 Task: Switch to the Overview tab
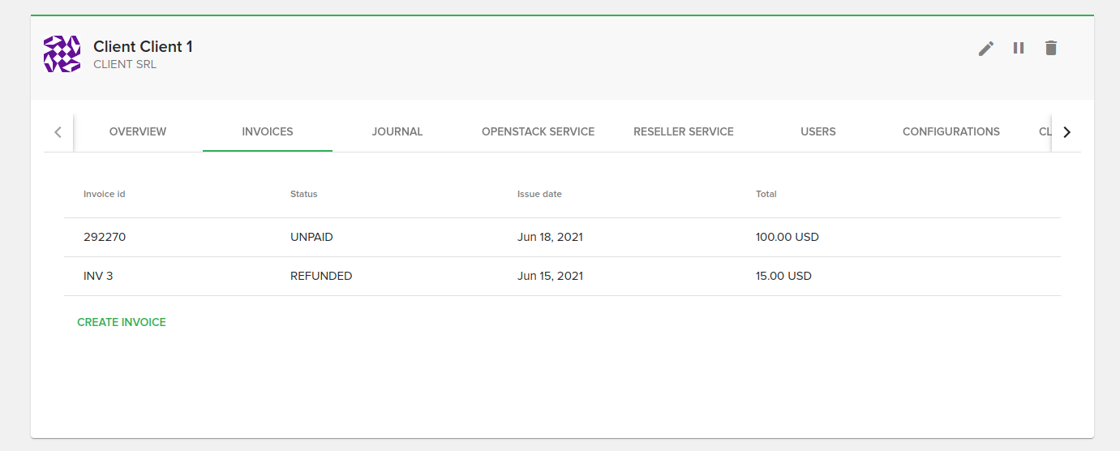138,131
